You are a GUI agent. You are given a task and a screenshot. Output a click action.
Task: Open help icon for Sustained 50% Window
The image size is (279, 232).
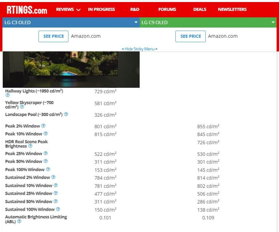click(x=56, y=201)
